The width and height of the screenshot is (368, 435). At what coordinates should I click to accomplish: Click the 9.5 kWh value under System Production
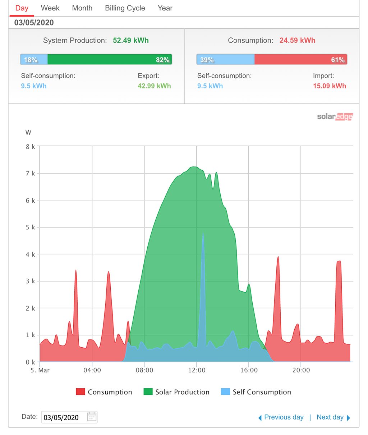pyautogui.click(x=34, y=86)
